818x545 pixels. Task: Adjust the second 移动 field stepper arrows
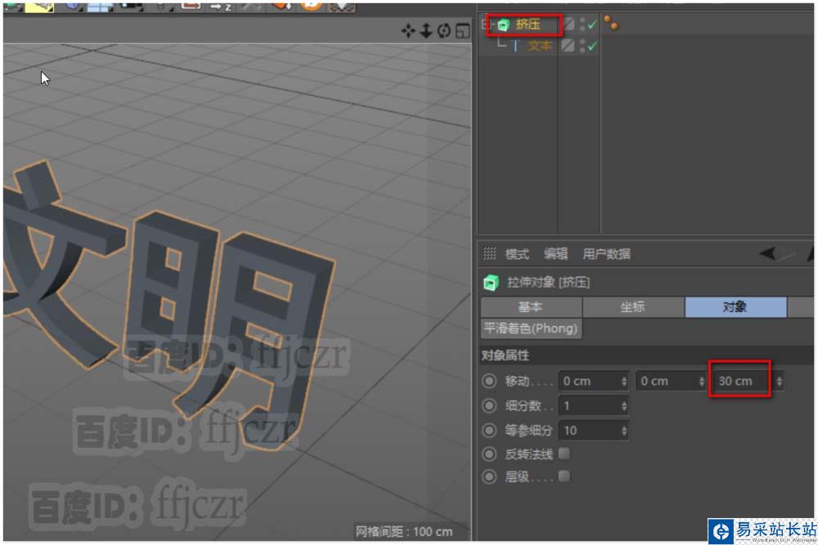pyautogui.click(x=702, y=382)
